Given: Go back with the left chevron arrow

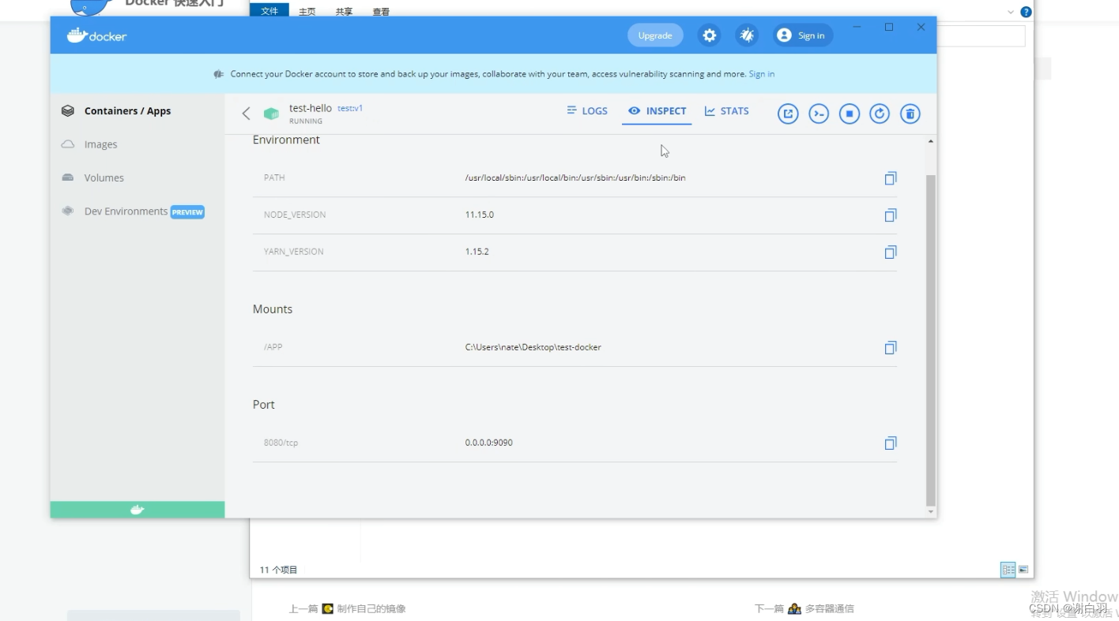Looking at the screenshot, I should point(246,114).
